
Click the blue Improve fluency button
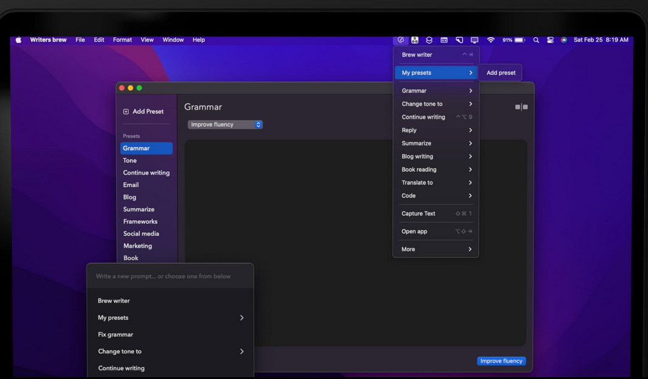(501, 361)
